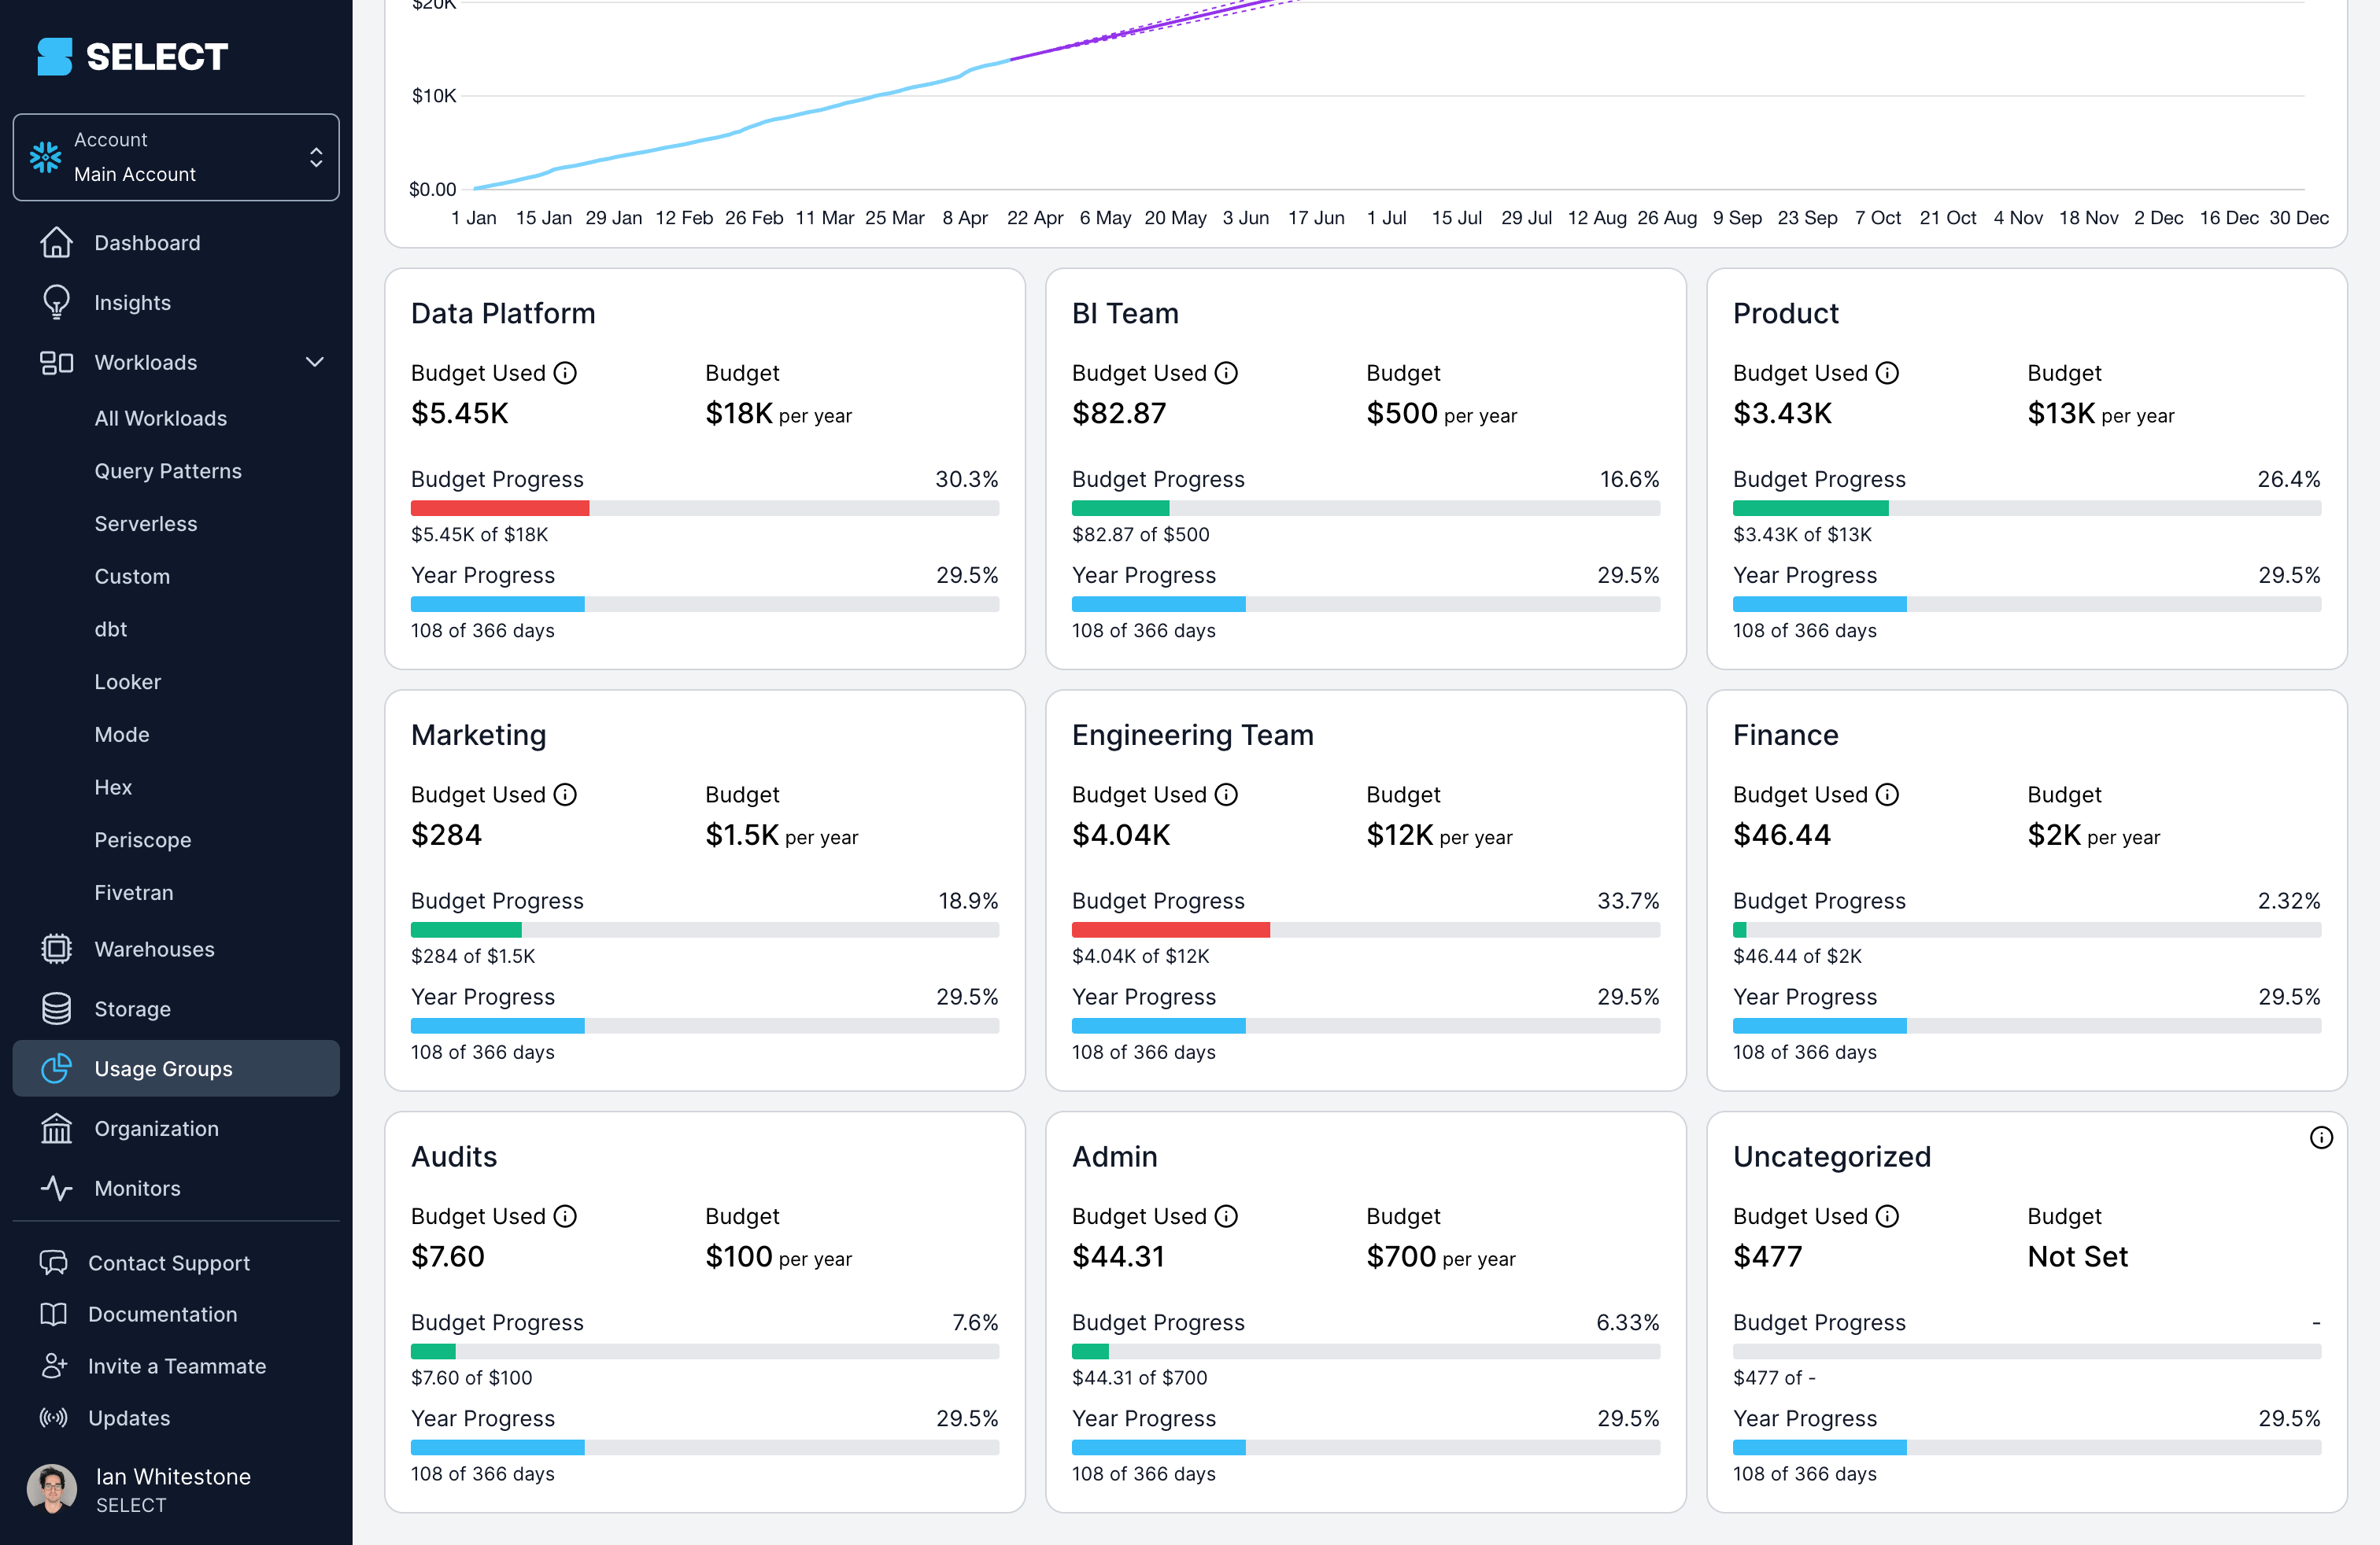Click the Invite a Teammate link

coord(177,1366)
